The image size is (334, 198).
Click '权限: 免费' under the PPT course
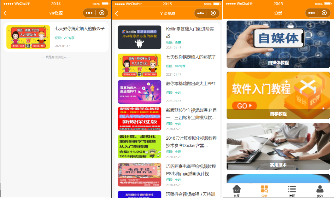(x=173, y=93)
